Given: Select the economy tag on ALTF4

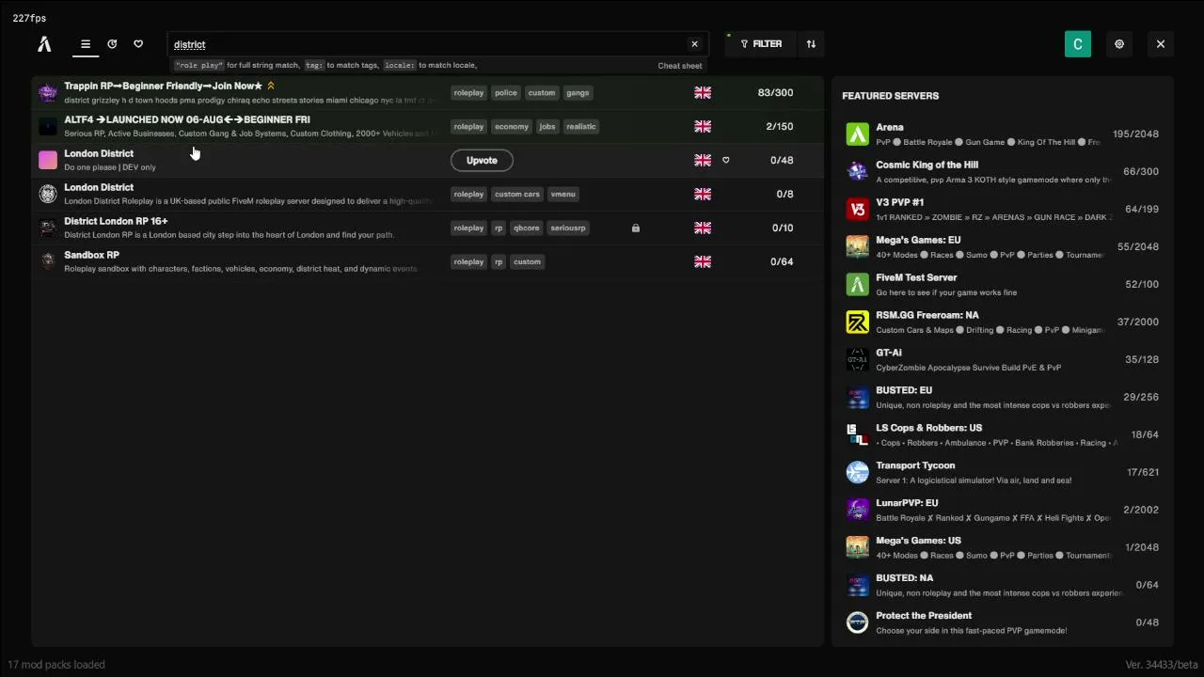Looking at the screenshot, I should coord(512,126).
